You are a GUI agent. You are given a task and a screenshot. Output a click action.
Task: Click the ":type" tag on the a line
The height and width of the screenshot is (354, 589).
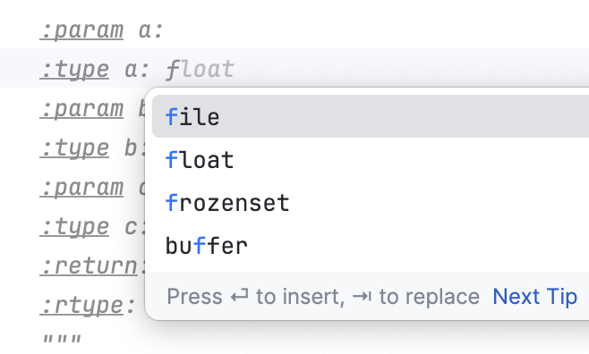click(74, 70)
